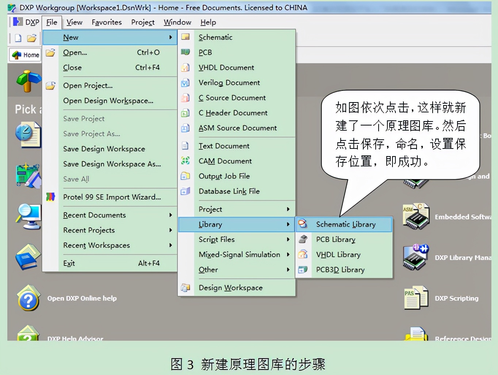Switch to the Home tab
Screen dimensions: 498x375
click(x=24, y=55)
